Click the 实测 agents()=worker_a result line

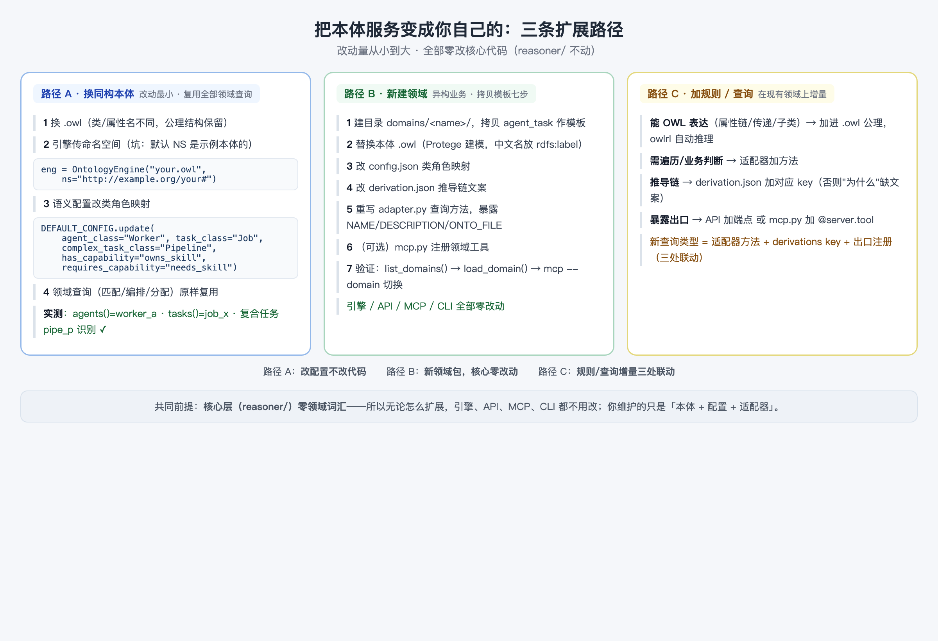pos(166,322)
